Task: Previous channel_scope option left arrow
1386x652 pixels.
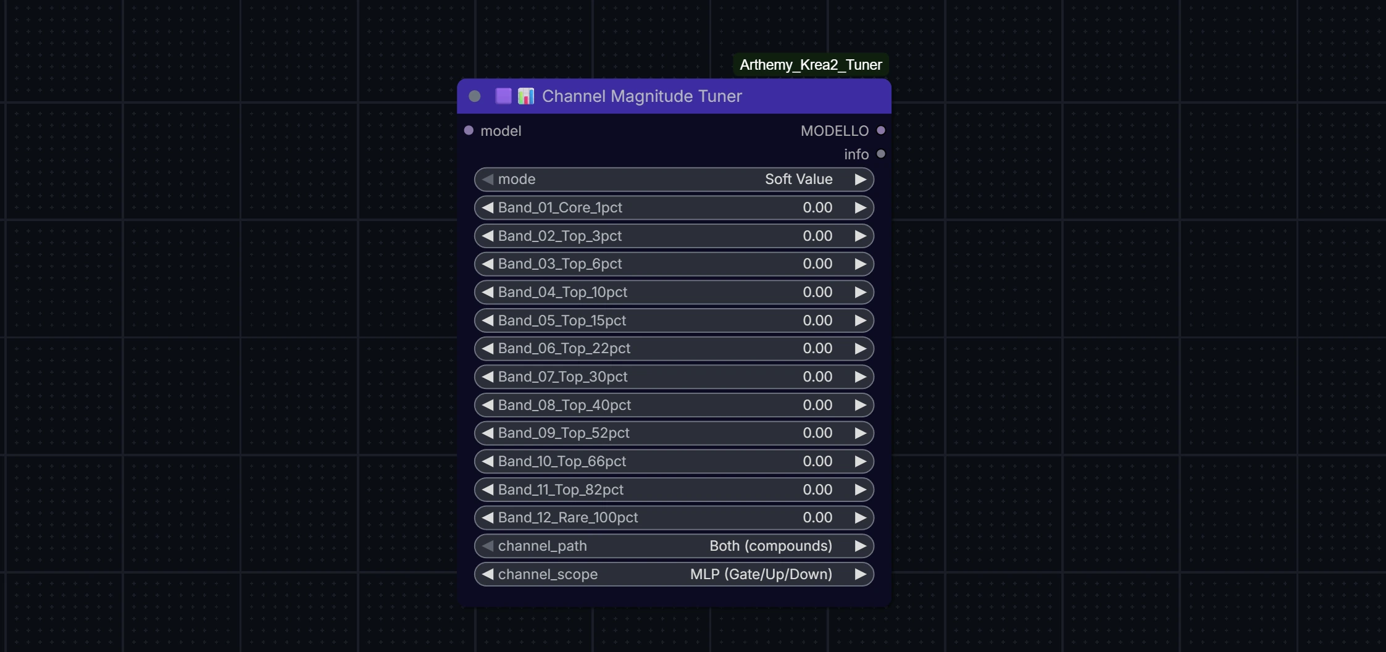Action: 488,574
